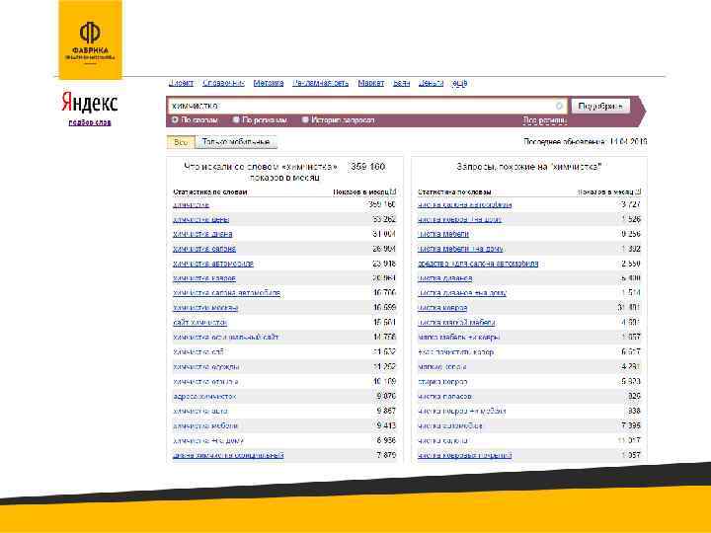Click the Фабрика yellow logo
This screenshot has width=711, height=533.
[x=90, y=39]
